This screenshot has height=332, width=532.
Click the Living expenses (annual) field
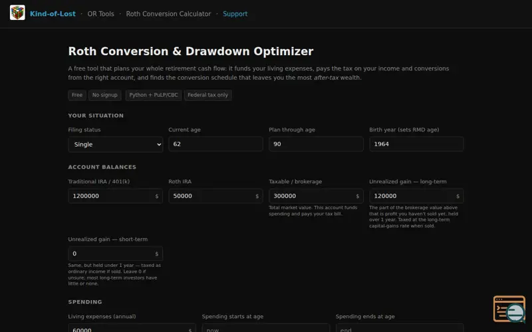pyautogui.click(x=132, y=328)
